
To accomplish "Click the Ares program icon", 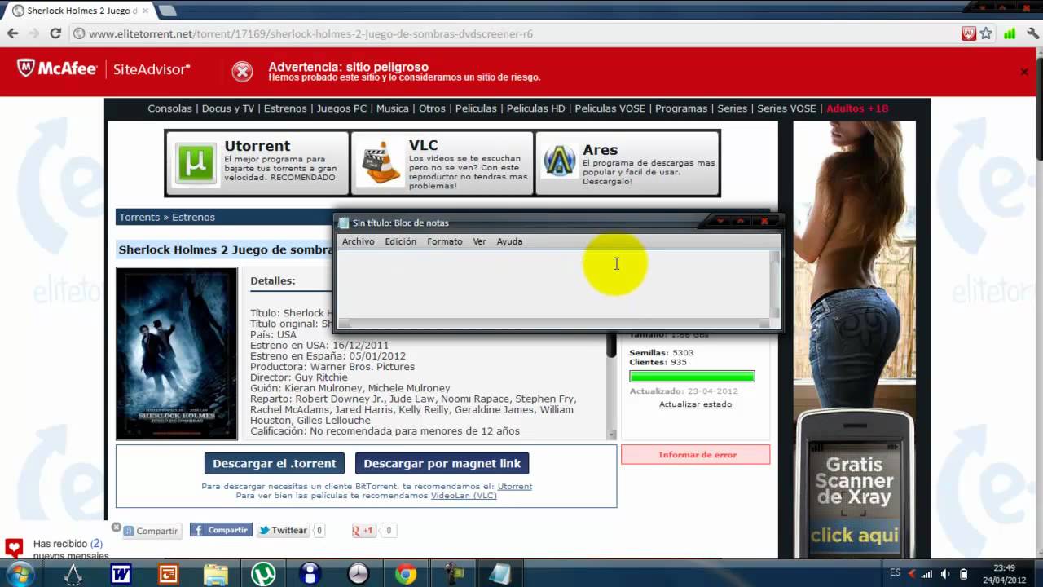I will [560, 161].
